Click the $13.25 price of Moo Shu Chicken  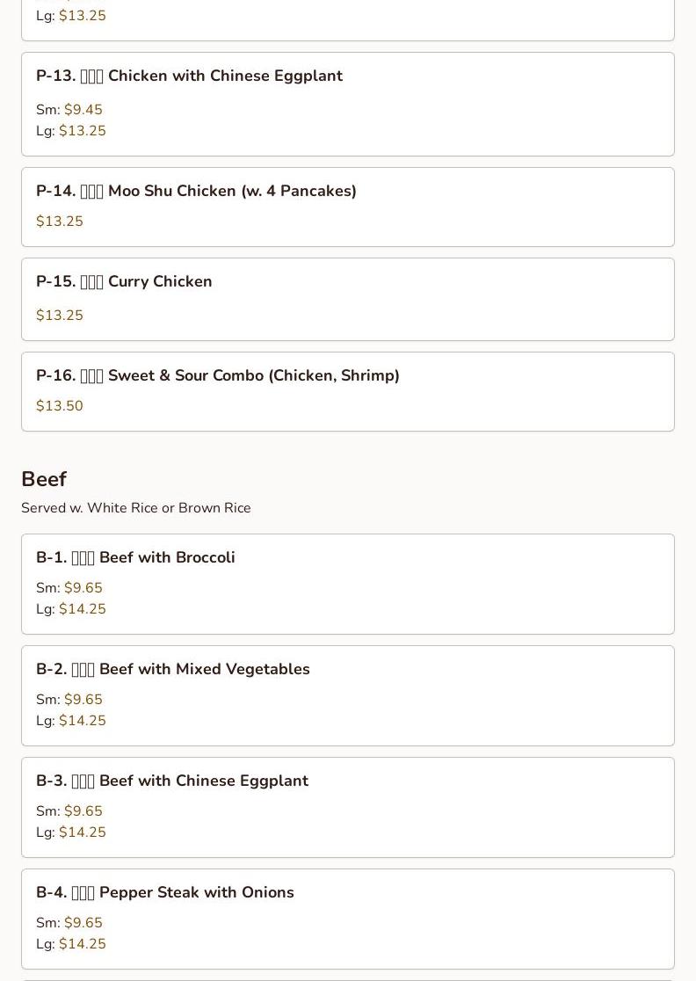pos(60,221)
